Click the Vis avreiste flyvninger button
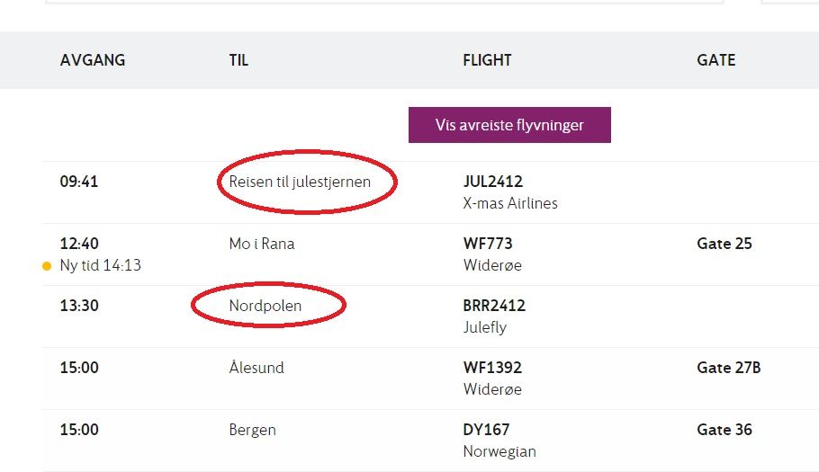Image resolution: width=819 pixels, height=472 pixels. (509, 125)
